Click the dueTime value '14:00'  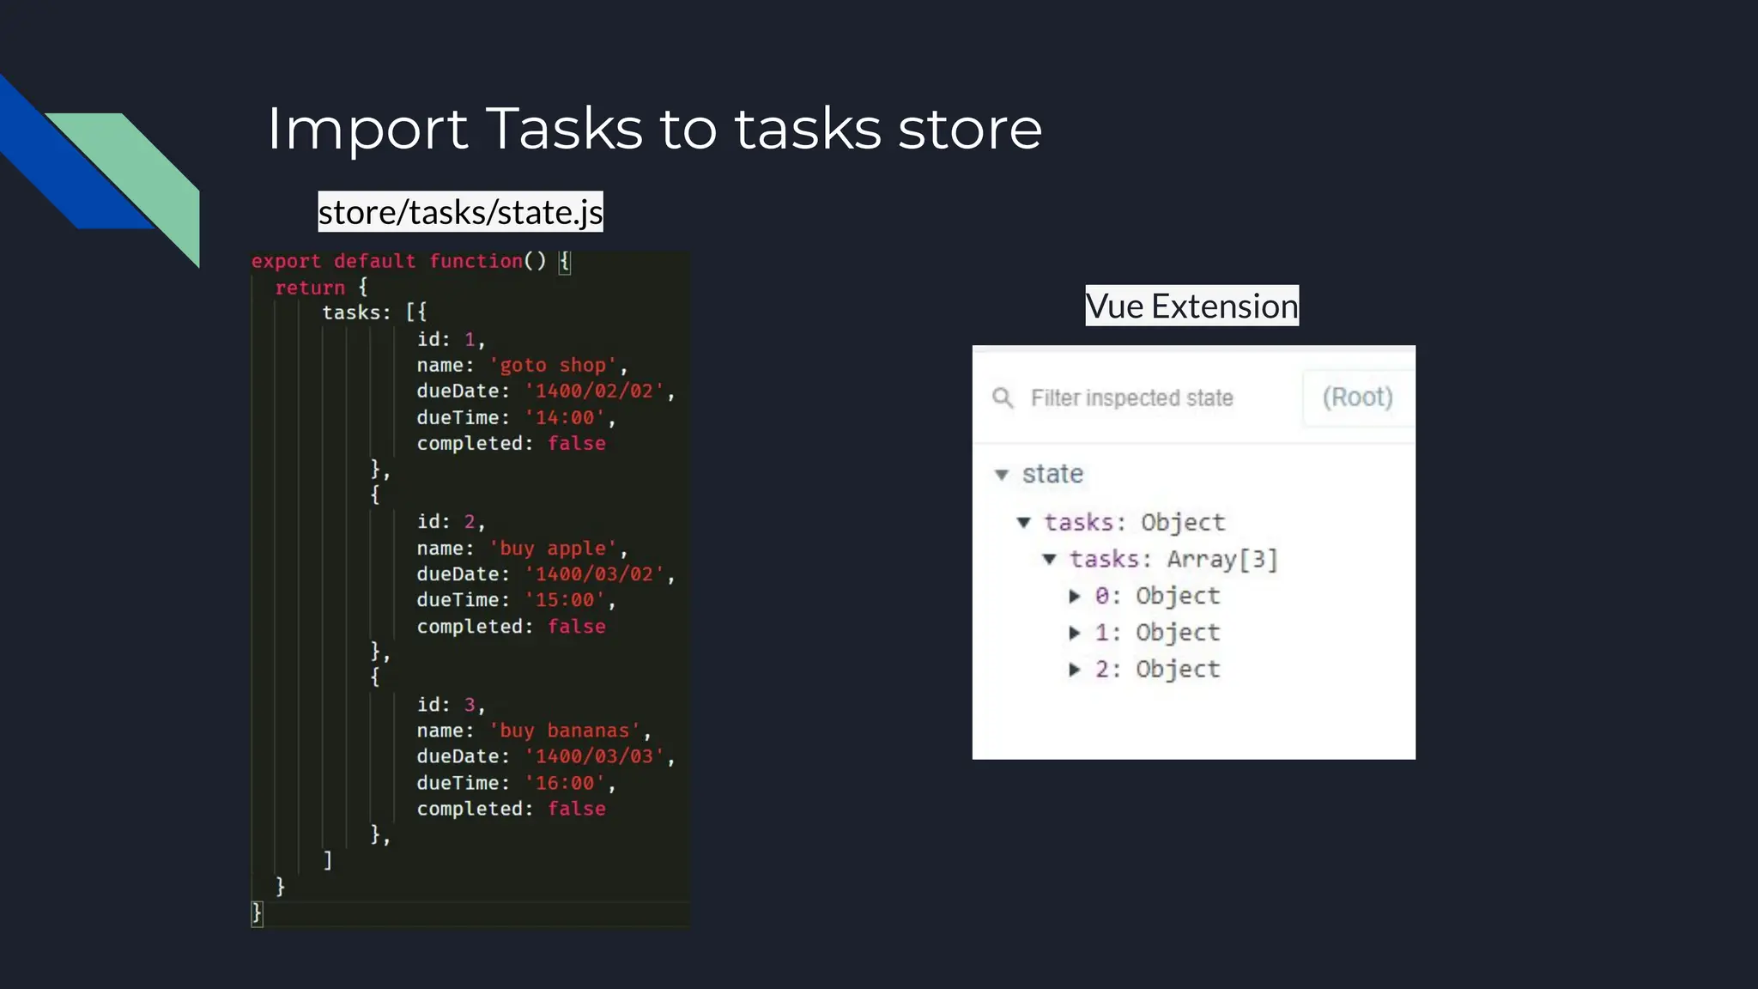[565, 418]
